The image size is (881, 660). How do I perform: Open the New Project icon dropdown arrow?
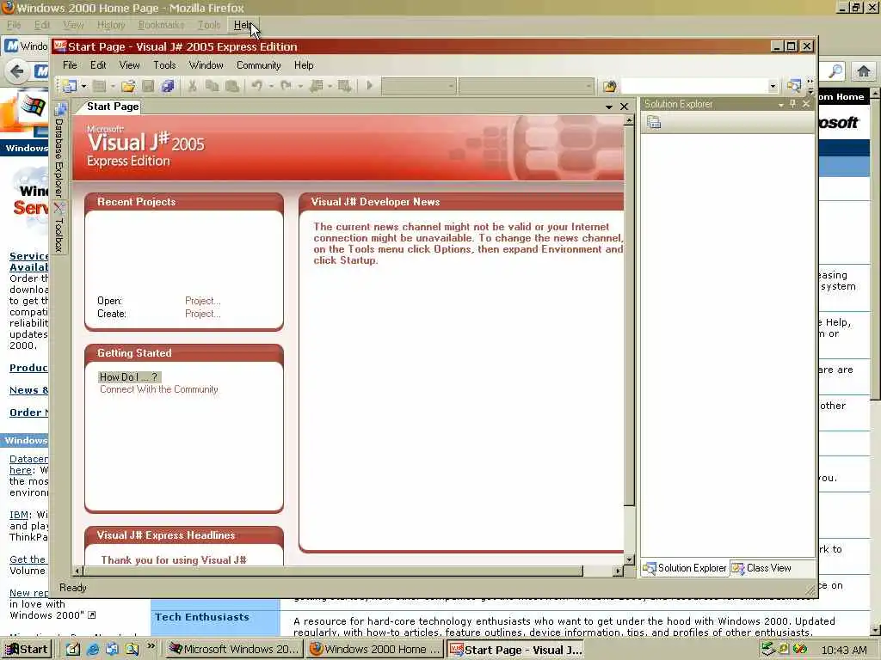pyautogui.click(x=83, y=86)
